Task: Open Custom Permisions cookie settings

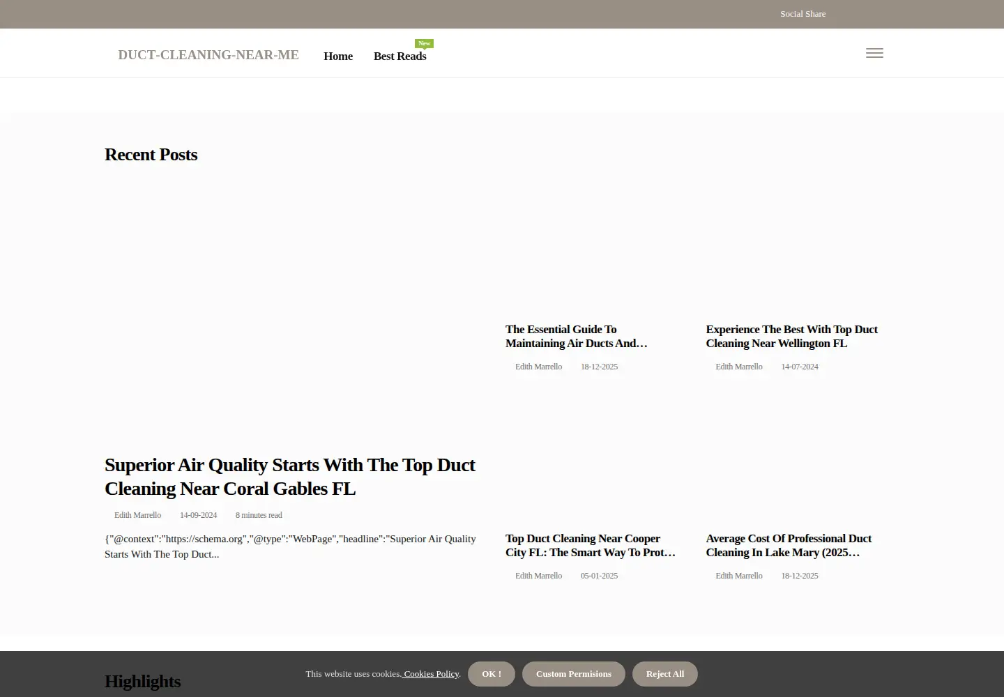Action: tap(574, 674)
